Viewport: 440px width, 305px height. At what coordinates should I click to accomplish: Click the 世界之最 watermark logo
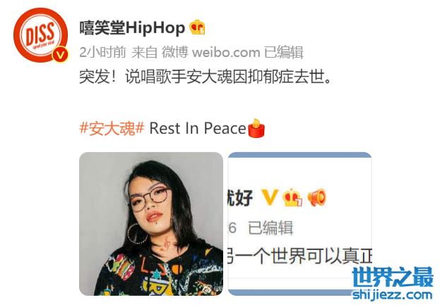pyautogui.click(x=393, y=277)
